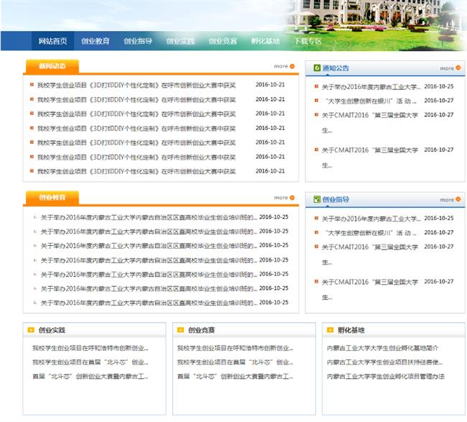Click the green icon beside 通知公告
The height and width of the screenshot is (422, 467).
317,68
